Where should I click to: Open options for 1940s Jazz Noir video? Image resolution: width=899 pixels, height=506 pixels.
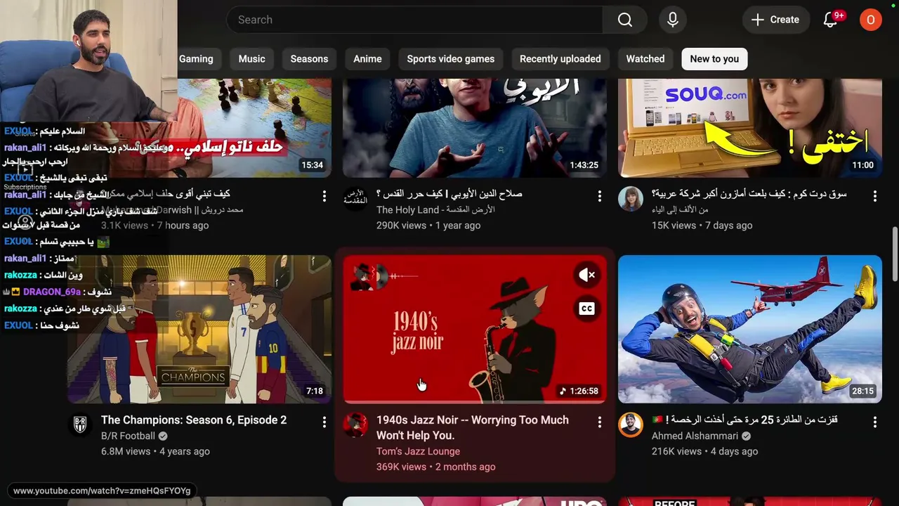599,422
